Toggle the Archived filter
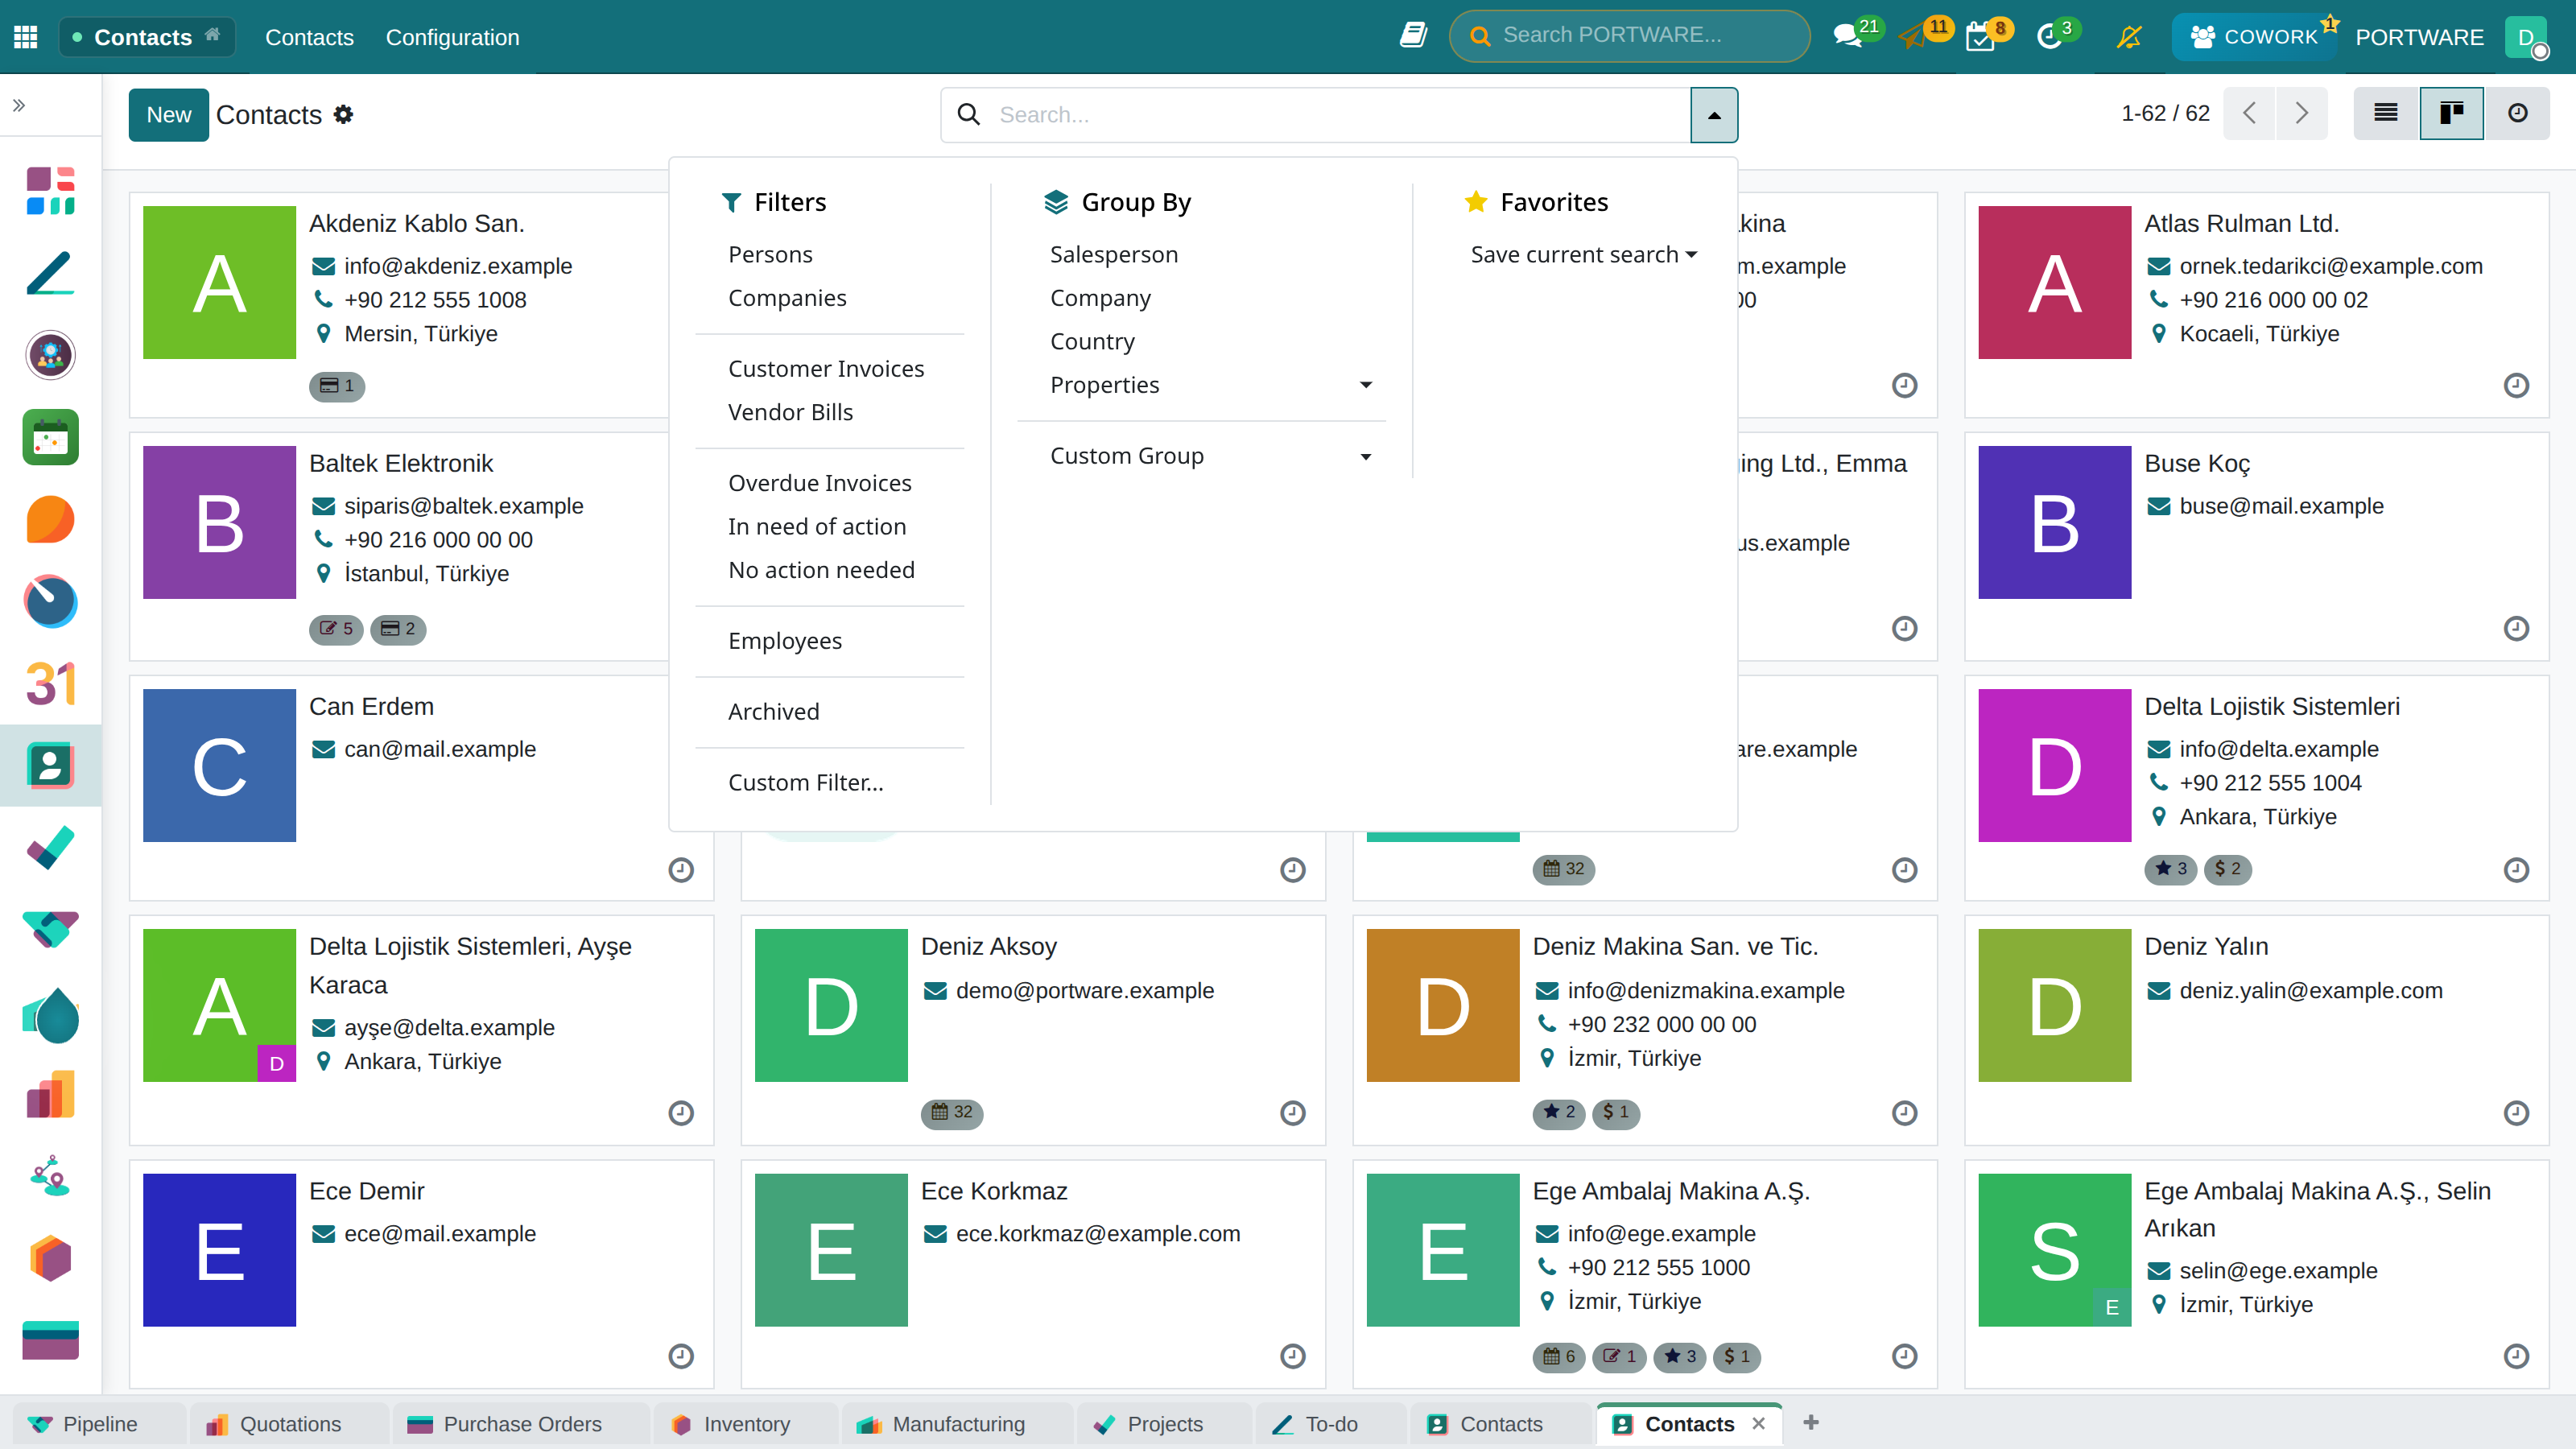This screenshot has width=2576, height=1449. click(773, 712)
